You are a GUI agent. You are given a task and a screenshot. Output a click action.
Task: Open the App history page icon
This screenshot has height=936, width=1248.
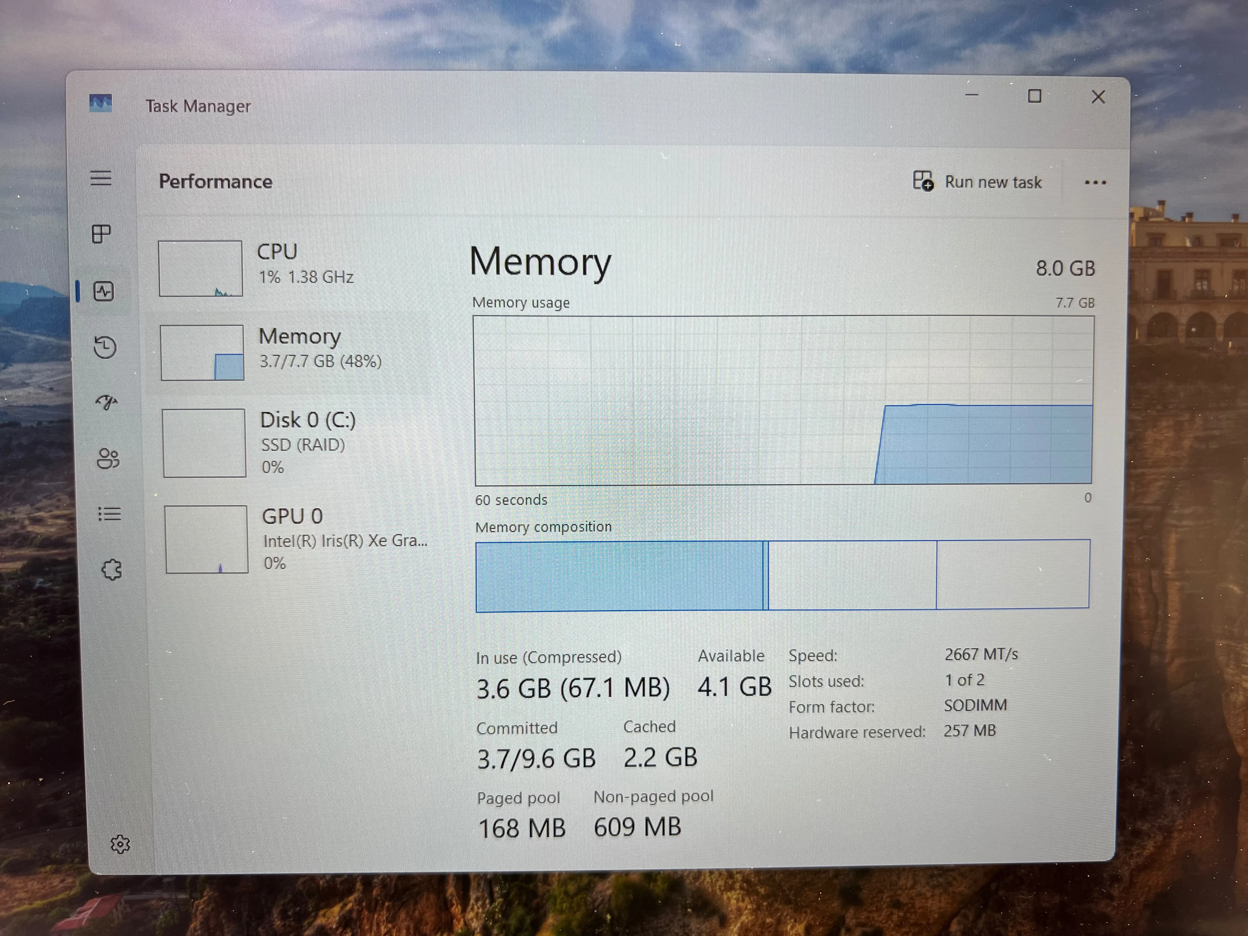click(105, 346)
